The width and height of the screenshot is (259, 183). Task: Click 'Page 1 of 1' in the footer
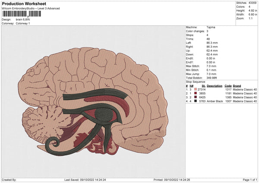250,180
